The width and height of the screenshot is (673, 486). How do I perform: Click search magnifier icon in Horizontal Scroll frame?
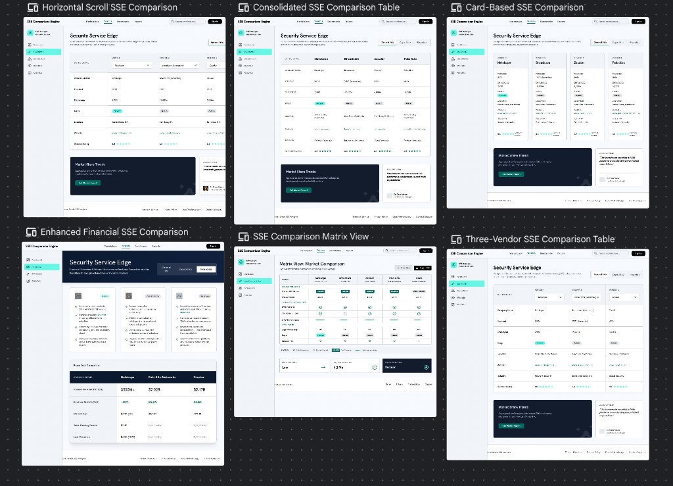coord(173,22)
